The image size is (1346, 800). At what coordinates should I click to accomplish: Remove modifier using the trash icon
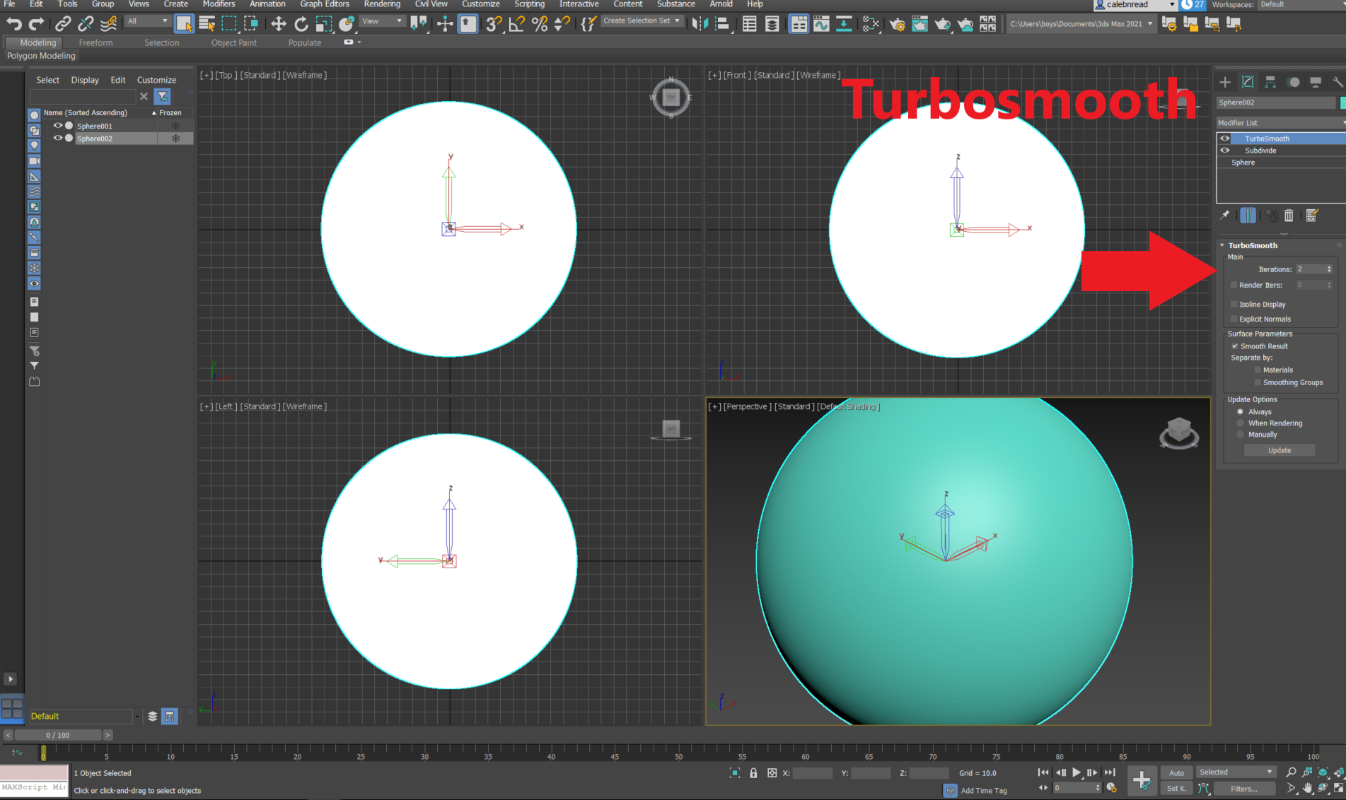click(1289, 216)
